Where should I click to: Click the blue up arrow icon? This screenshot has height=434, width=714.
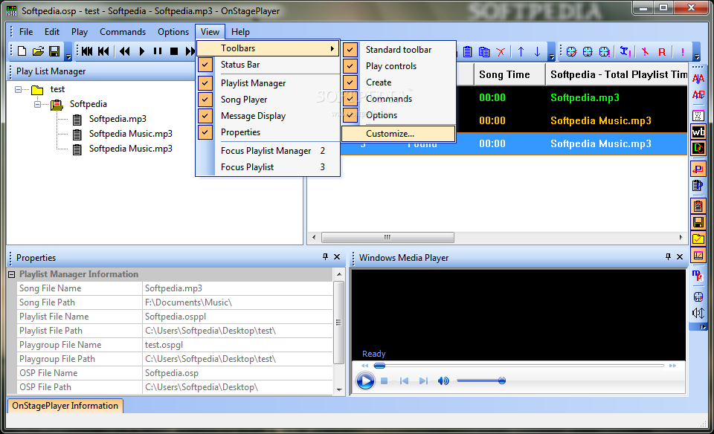pos(521,52)
